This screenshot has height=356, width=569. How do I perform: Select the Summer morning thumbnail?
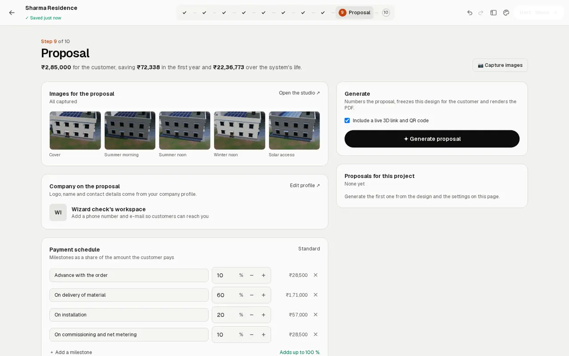130,130
